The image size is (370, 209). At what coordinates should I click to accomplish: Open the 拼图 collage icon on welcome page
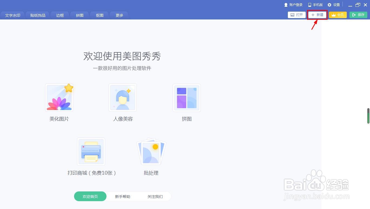tap(187, 98)
